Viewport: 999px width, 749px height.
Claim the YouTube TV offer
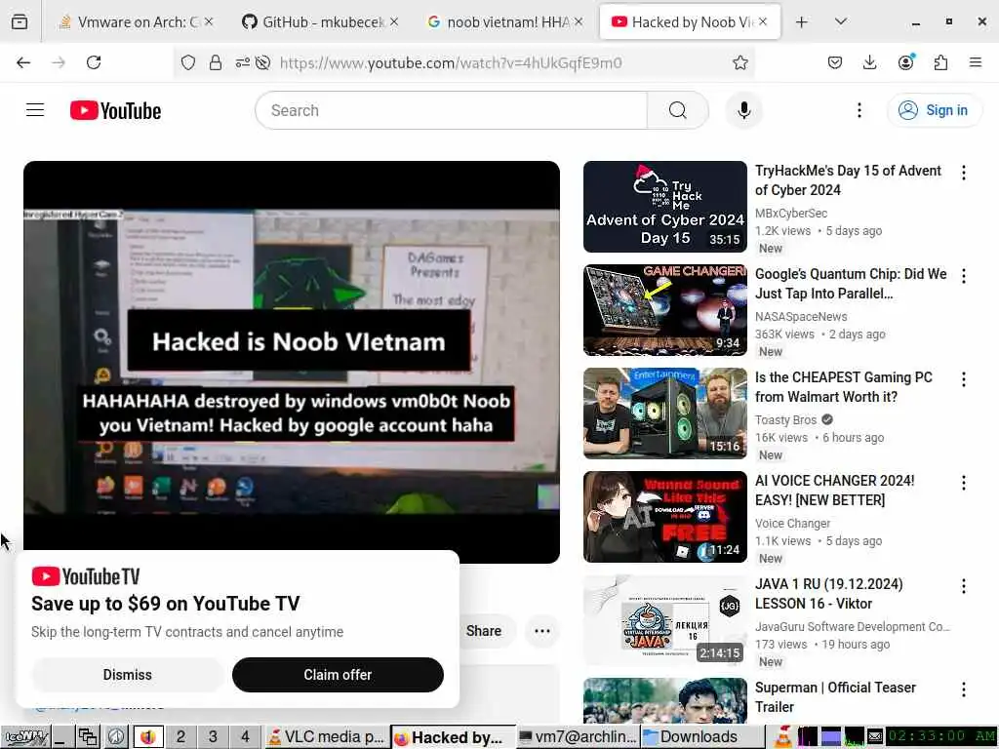click(x=338, y=675)
